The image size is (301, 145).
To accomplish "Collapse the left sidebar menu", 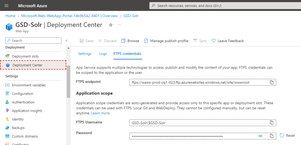I will (66, 41).
